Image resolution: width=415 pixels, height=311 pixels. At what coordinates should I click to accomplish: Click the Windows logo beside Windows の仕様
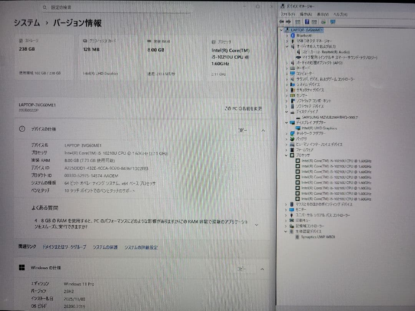[22, 268]
